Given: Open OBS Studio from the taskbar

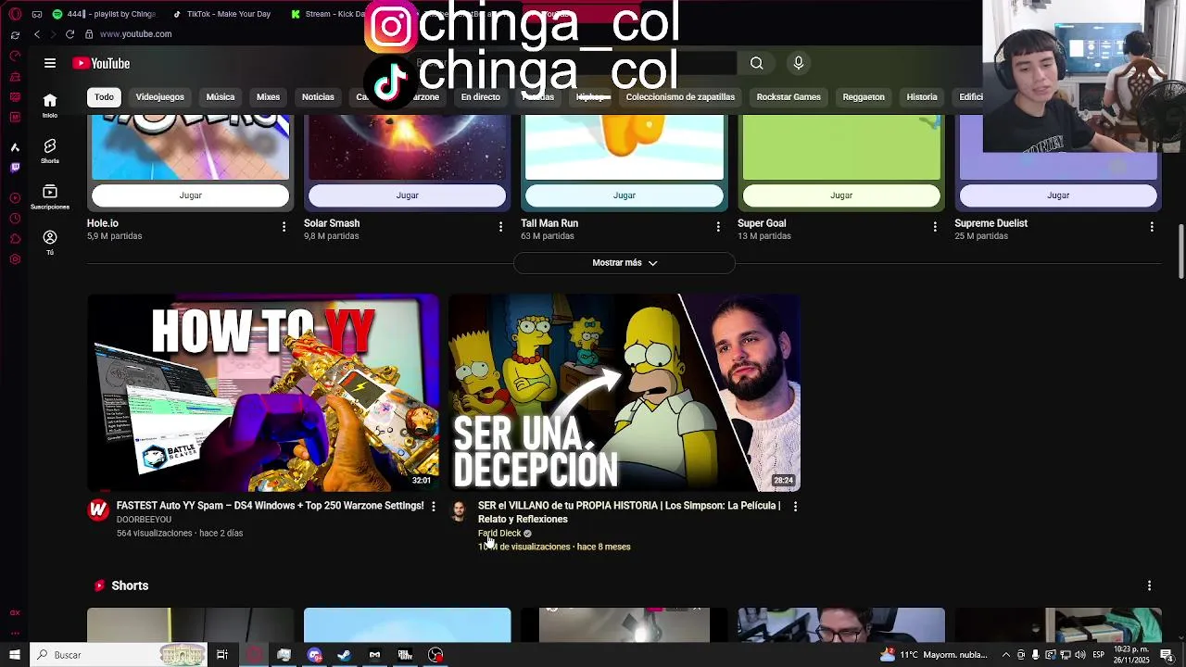Looking at the screenshot, I should point(435,655).
